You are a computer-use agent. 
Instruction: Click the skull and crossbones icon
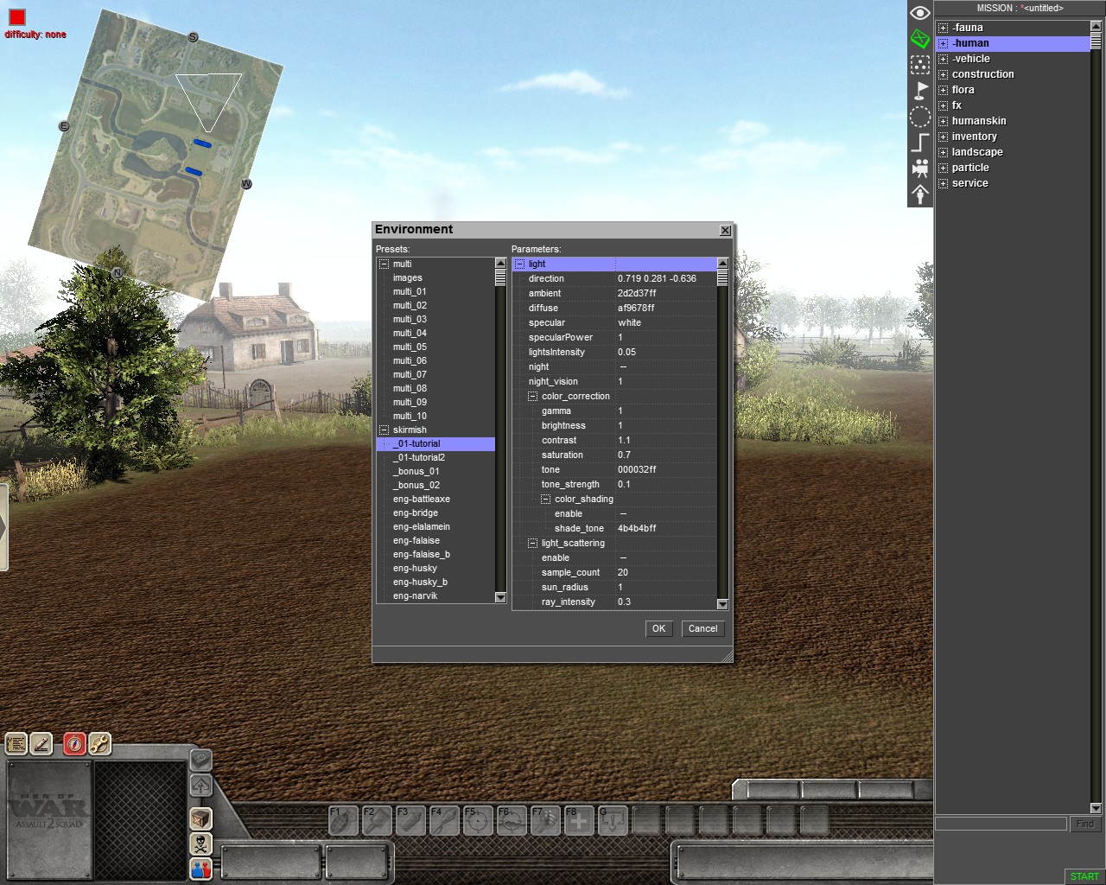tap(200, 844)
